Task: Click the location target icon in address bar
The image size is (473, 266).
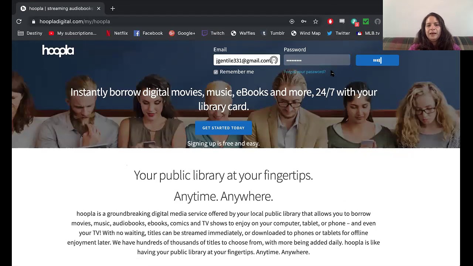Action: (292, 21)
